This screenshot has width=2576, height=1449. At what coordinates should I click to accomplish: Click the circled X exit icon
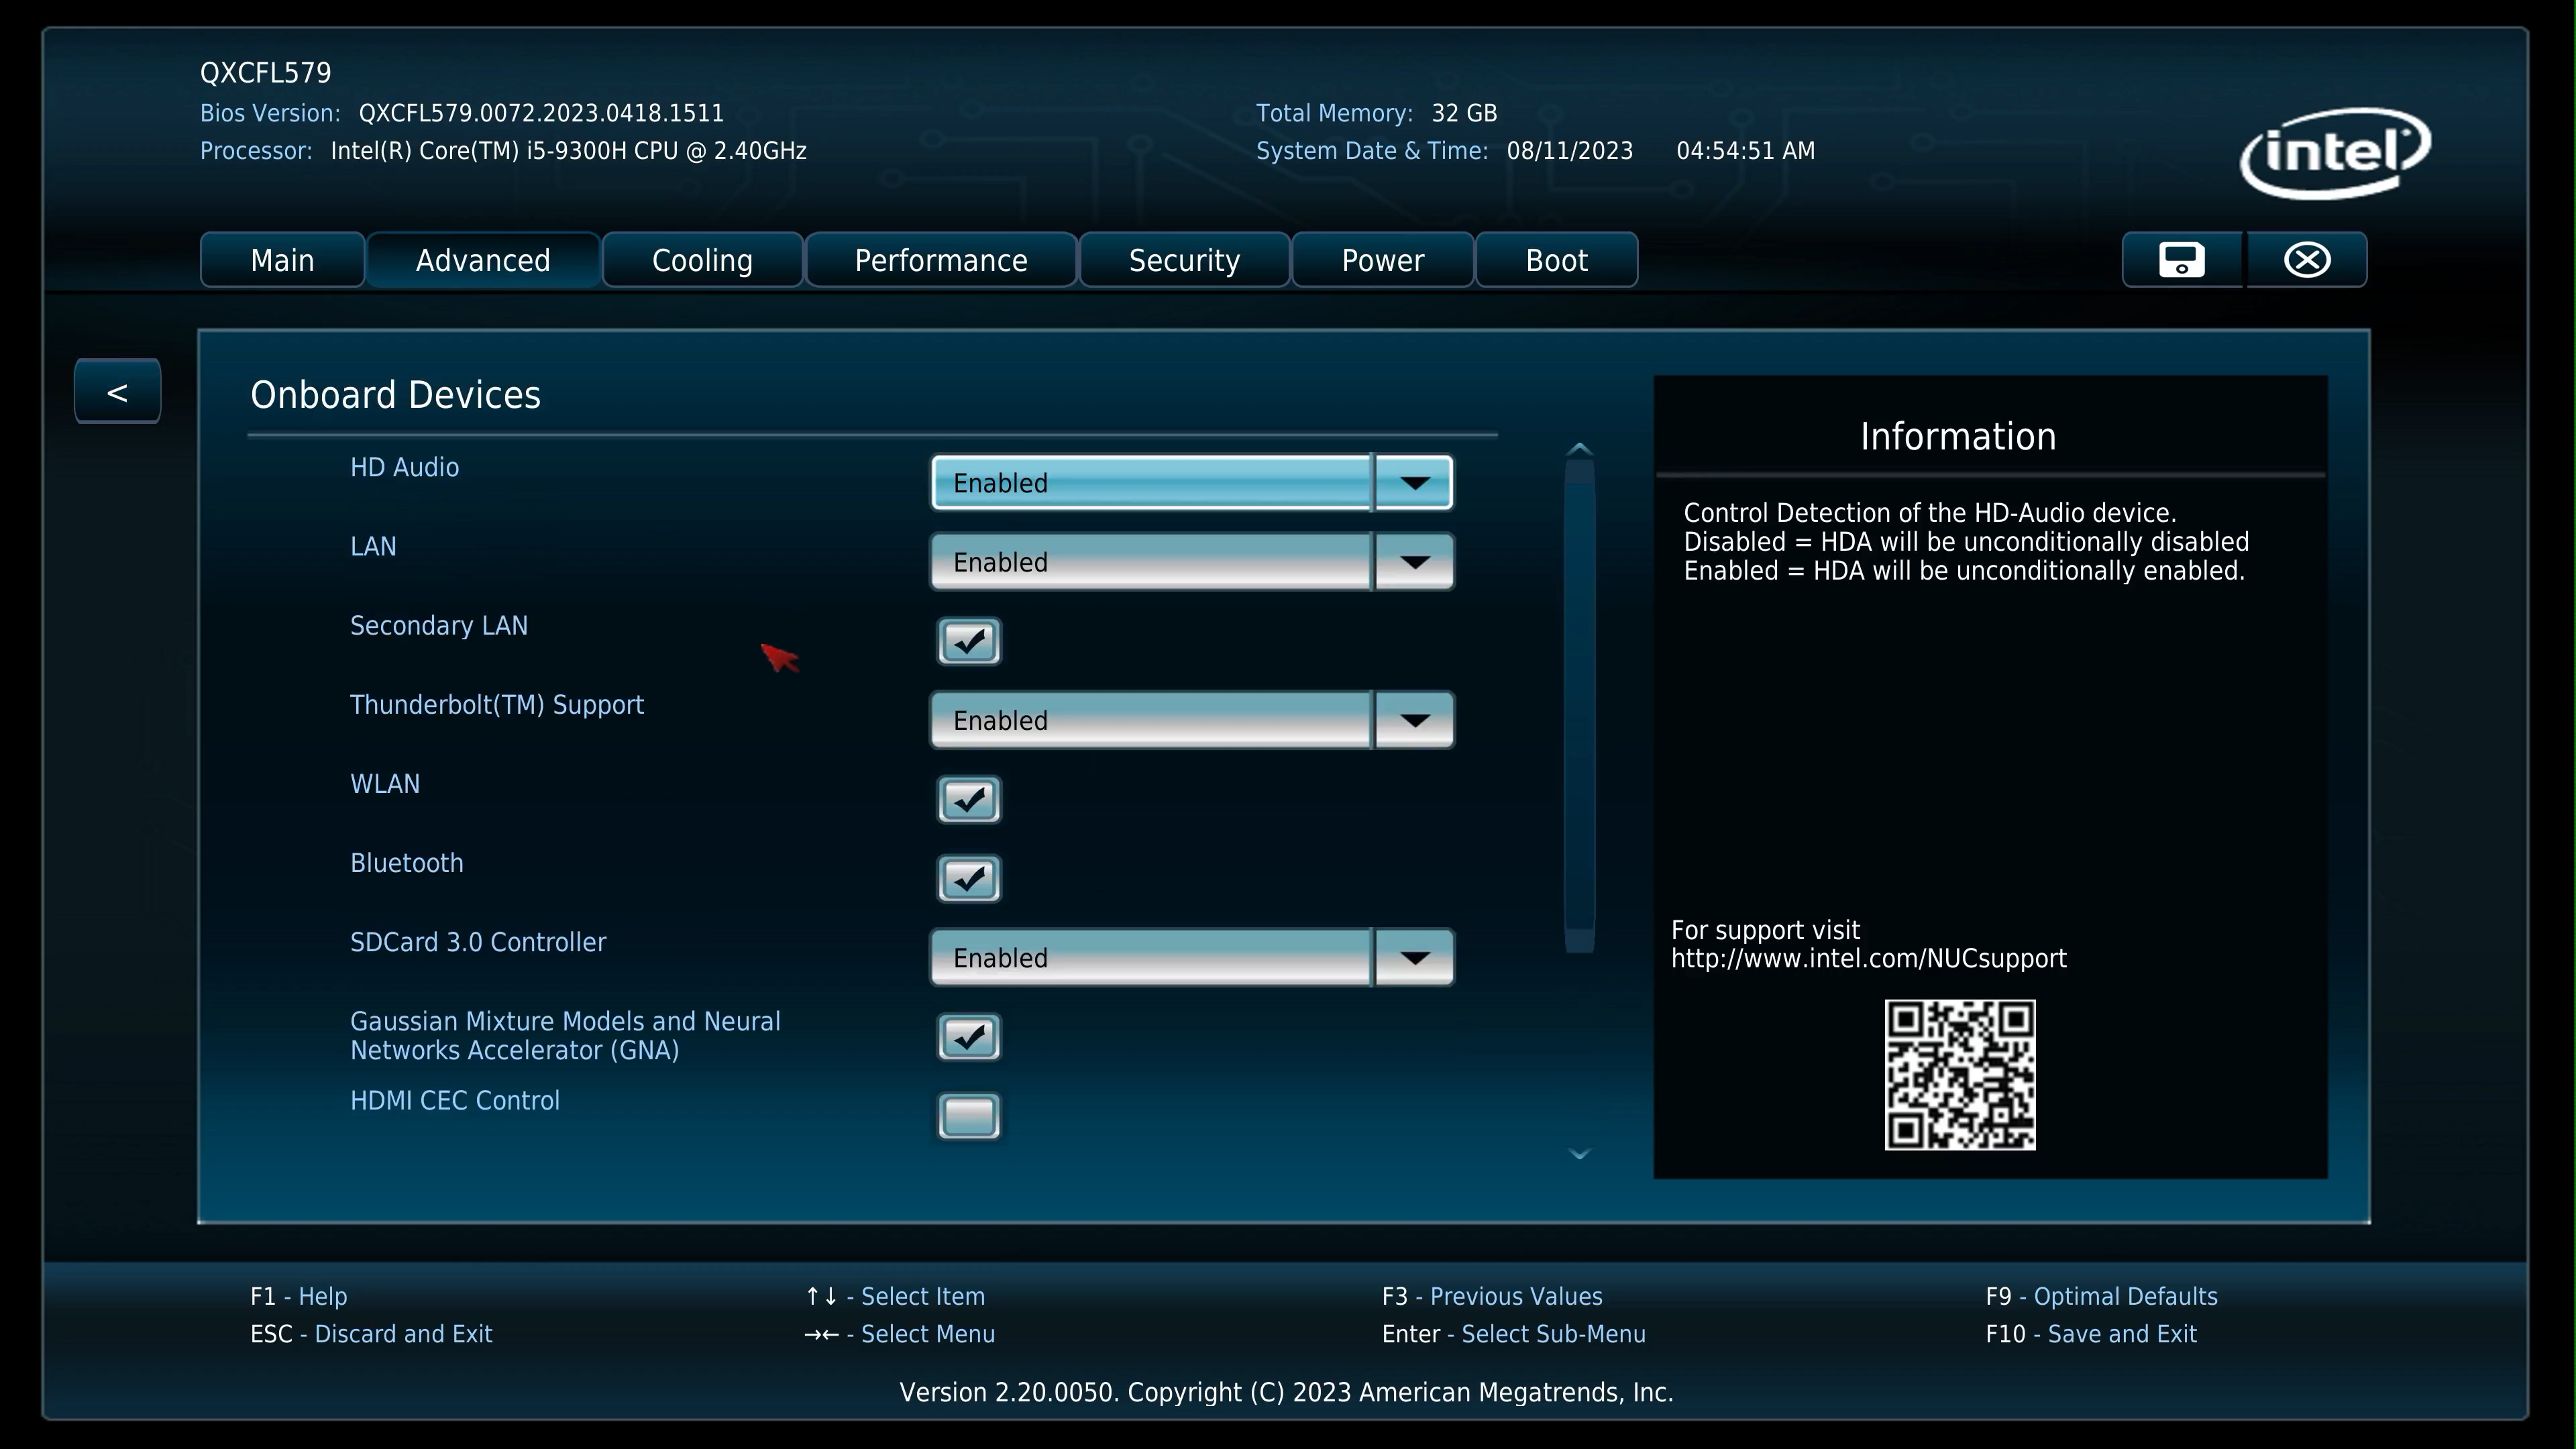tap(2307, 260)
